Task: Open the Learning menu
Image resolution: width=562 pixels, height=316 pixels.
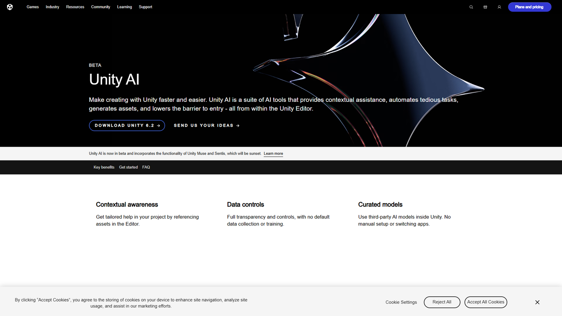Action: (124, 7)
